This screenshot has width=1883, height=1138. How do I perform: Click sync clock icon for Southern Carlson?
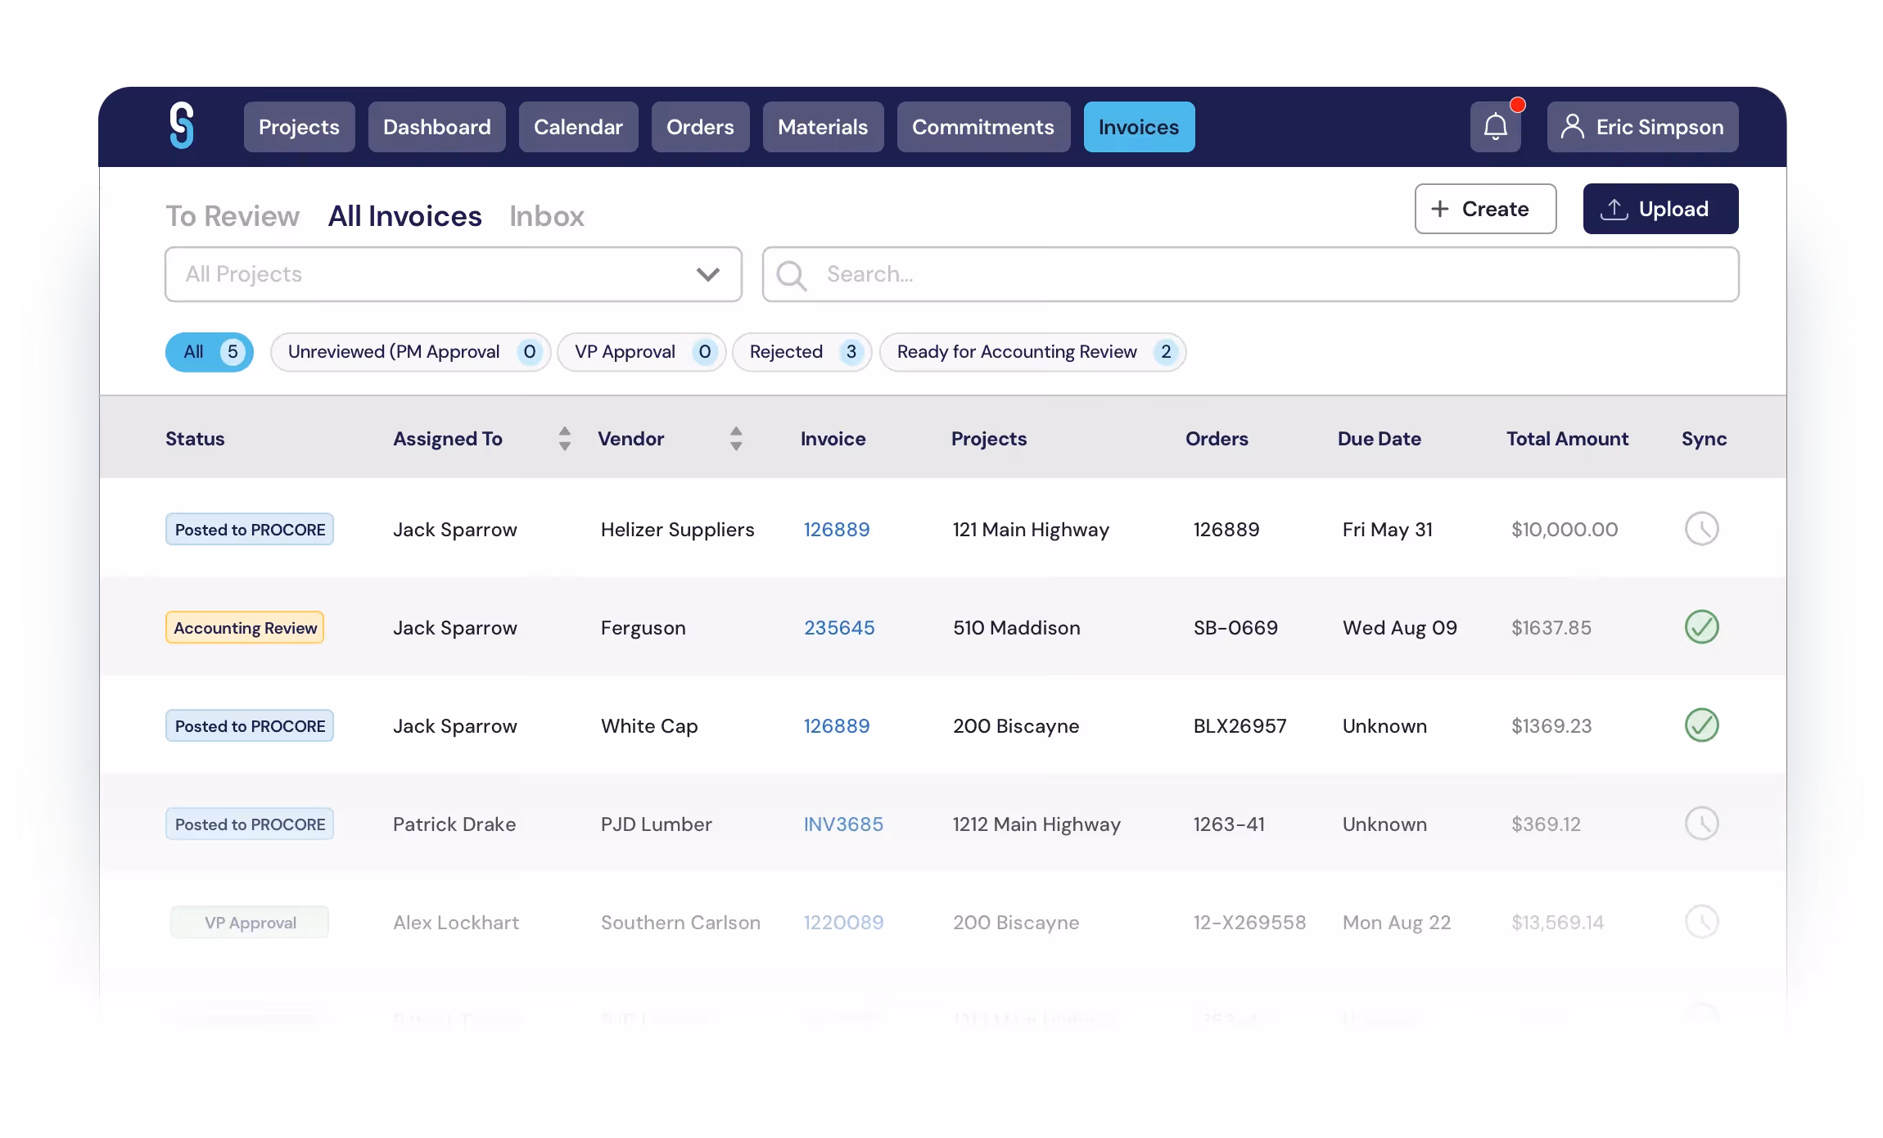tap(1701, 922)
